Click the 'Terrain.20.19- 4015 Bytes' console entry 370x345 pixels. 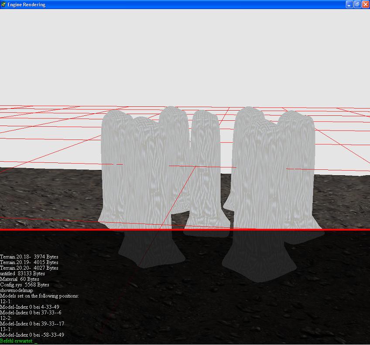[29, 263]
